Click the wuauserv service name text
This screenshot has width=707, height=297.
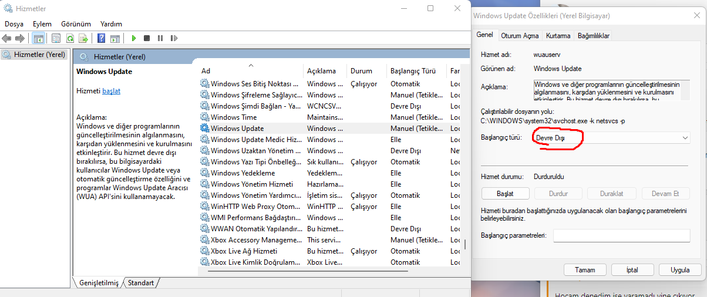point(547,54)
